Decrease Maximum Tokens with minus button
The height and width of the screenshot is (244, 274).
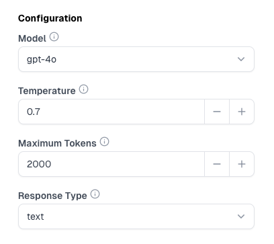coord(217,164)
